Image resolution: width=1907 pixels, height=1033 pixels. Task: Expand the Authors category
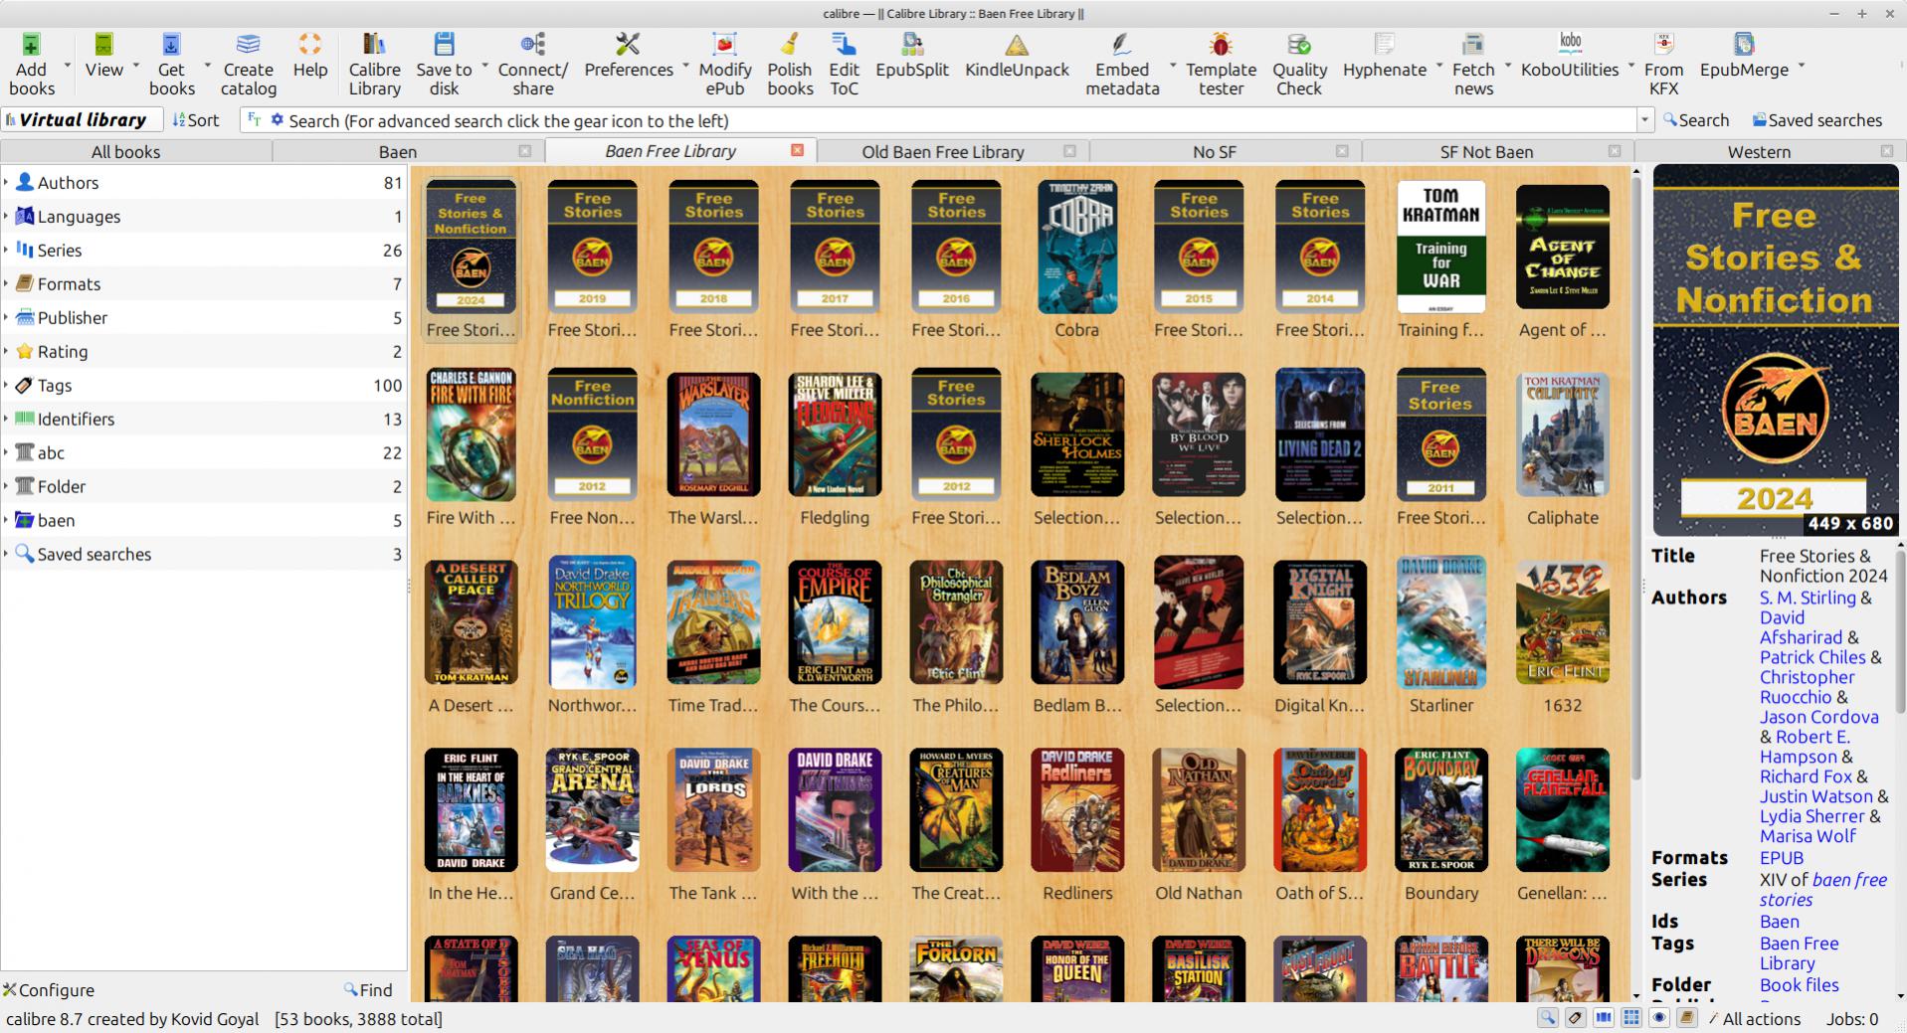pos(6,183)
